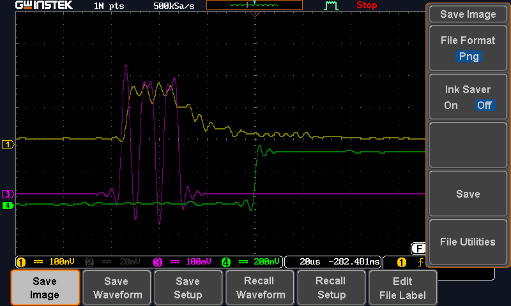
Task: Select Ink Saver Off option
Action: 485,105
